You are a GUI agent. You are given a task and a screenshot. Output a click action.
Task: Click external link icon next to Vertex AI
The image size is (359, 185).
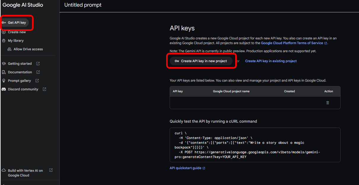[x=51, y=170]
